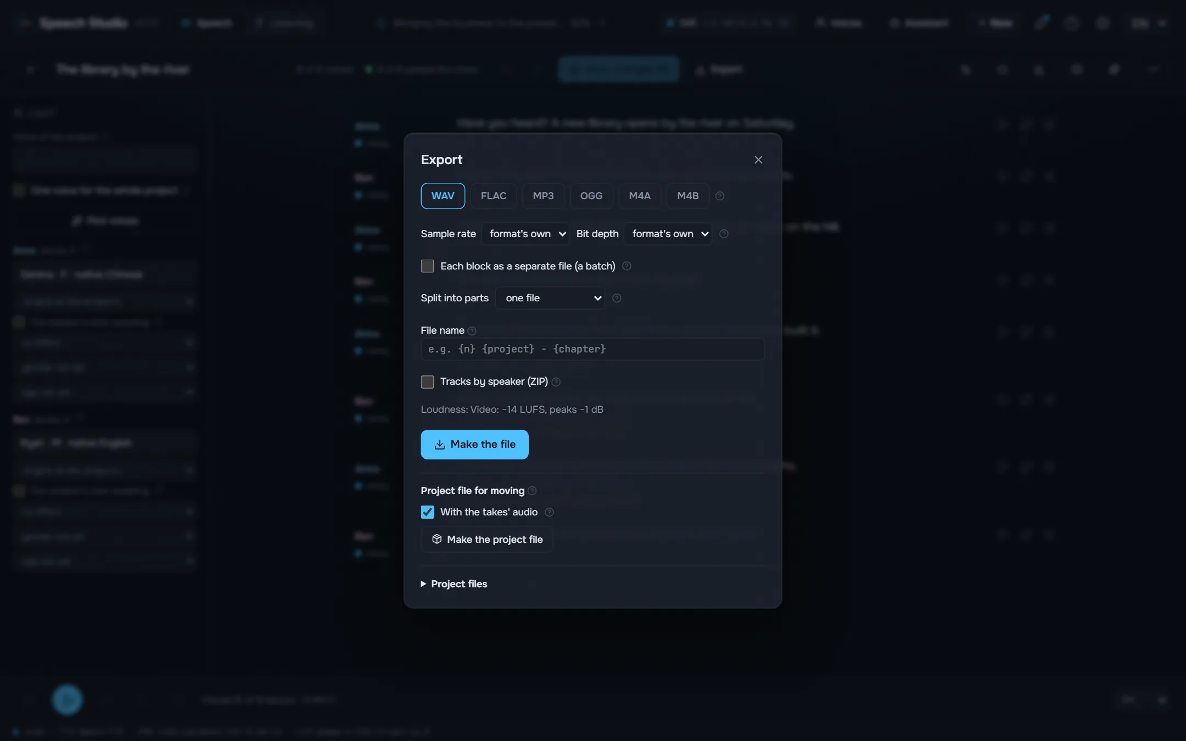The width and height of the screenshot is (1186, 741).
Task: Uncheck With the takes' audio
Action: click(427, 512)
